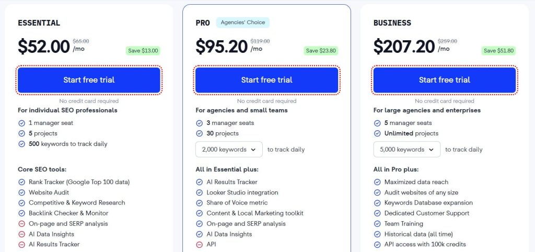Click the minus icon beside AI Results Tracker in Essential
The height and width of the screenshot is (252, 535).
[22, 244]
